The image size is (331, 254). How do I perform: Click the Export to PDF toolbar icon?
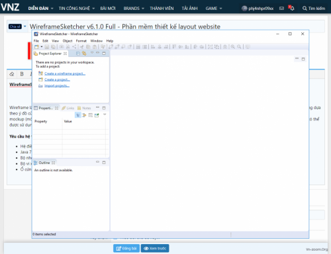click(x=68, y=47)
